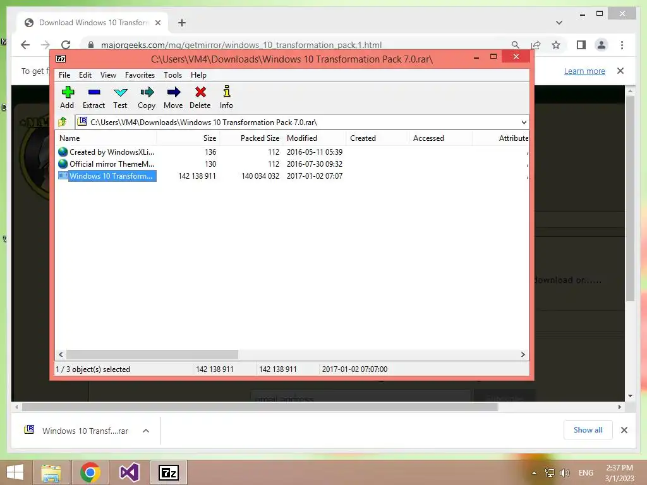Viewport: 647px width, 485px height.
Task: Open Chrome three-dot menu
Action: tap(622, 45)
